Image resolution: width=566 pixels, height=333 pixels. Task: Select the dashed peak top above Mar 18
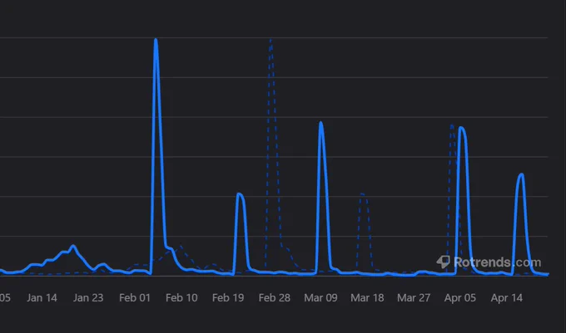tap(362, 194)
